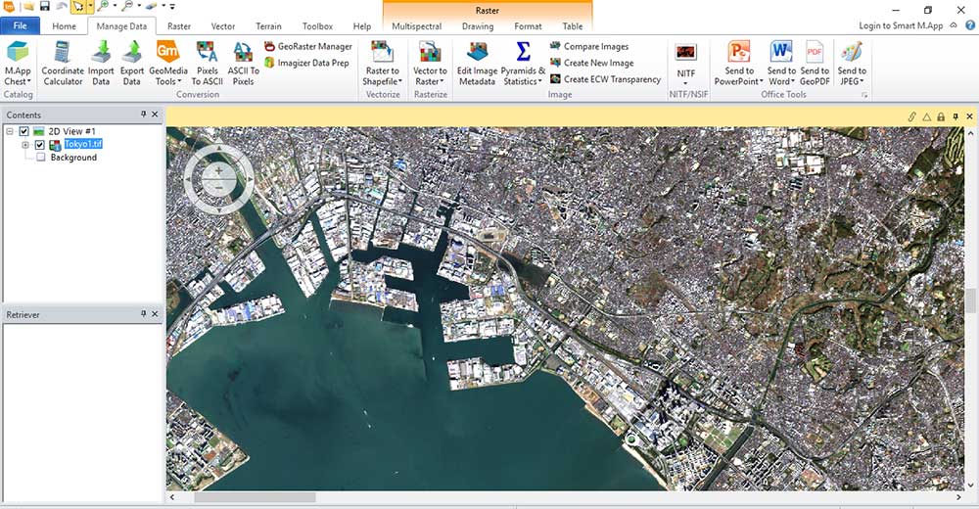This screenshot has width=979, height=509.
Task: Click the horizontal scrollbar thumb under the image
Action: 255,498
